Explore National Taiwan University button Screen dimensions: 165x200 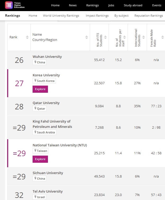point(40,159)
